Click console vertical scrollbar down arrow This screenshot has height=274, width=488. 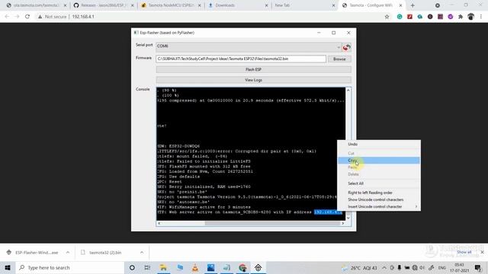tap(348, 218)
